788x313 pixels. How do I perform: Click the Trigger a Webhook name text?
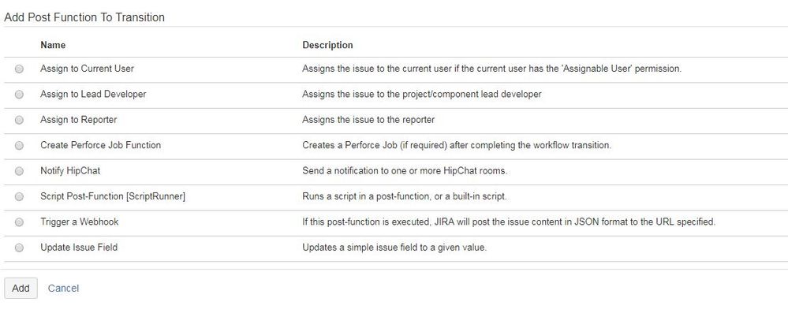[80, 222]
